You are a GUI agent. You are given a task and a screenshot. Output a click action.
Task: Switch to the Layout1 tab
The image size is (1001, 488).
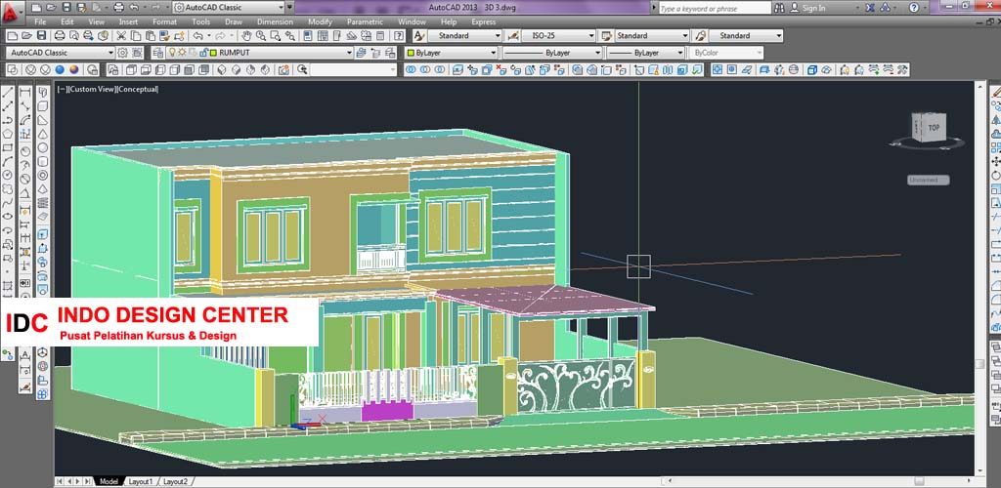tap(141, 481)
